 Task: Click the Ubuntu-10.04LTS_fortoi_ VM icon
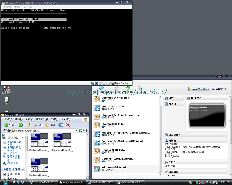[97, 160]
